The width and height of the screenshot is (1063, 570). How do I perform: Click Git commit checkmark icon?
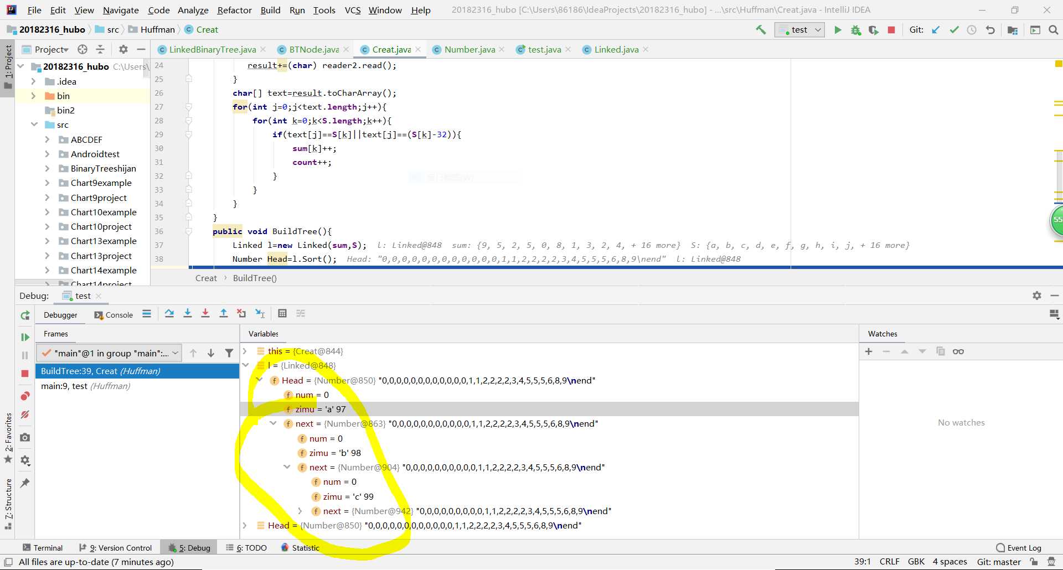954,30
